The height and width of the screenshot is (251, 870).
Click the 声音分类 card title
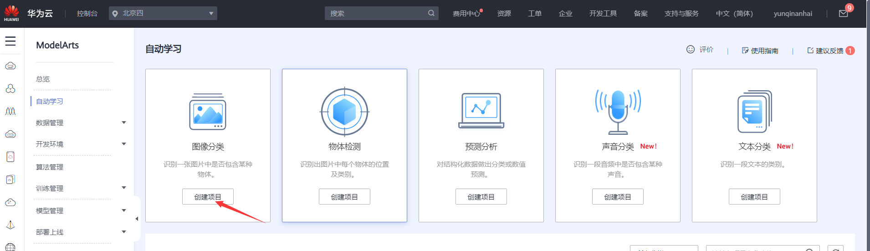click(x=618, y=146)
